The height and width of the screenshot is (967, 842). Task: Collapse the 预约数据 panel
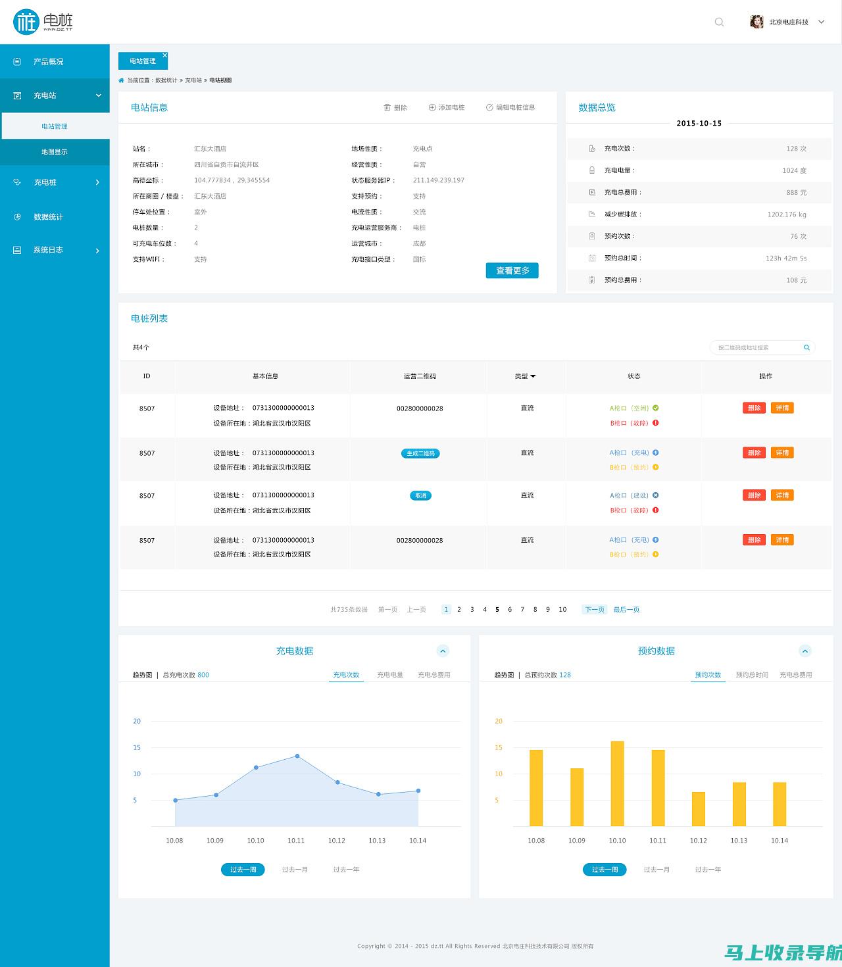point(805,651)
